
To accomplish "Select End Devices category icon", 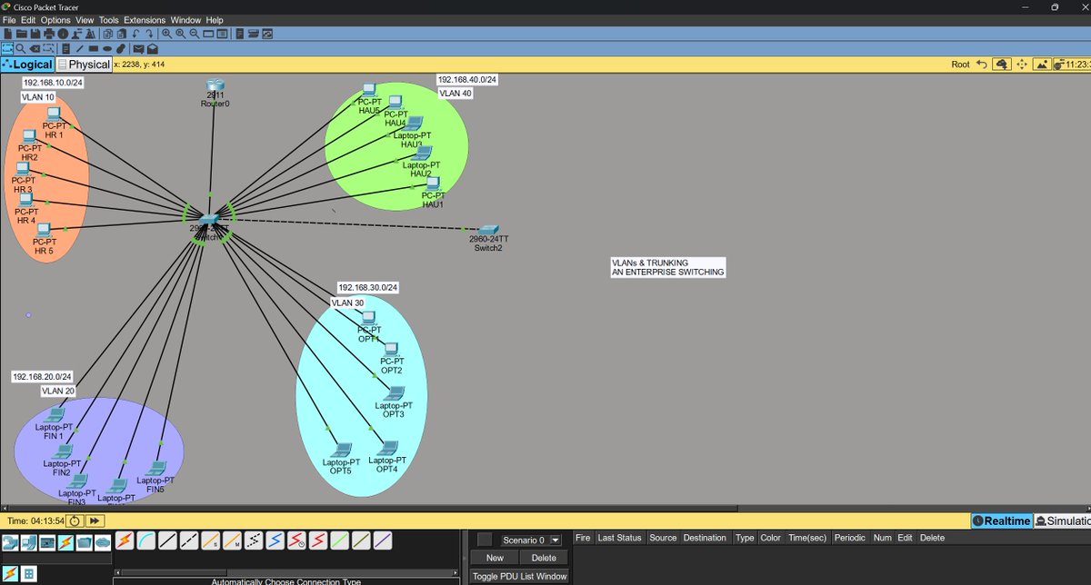I will (29, 542).
